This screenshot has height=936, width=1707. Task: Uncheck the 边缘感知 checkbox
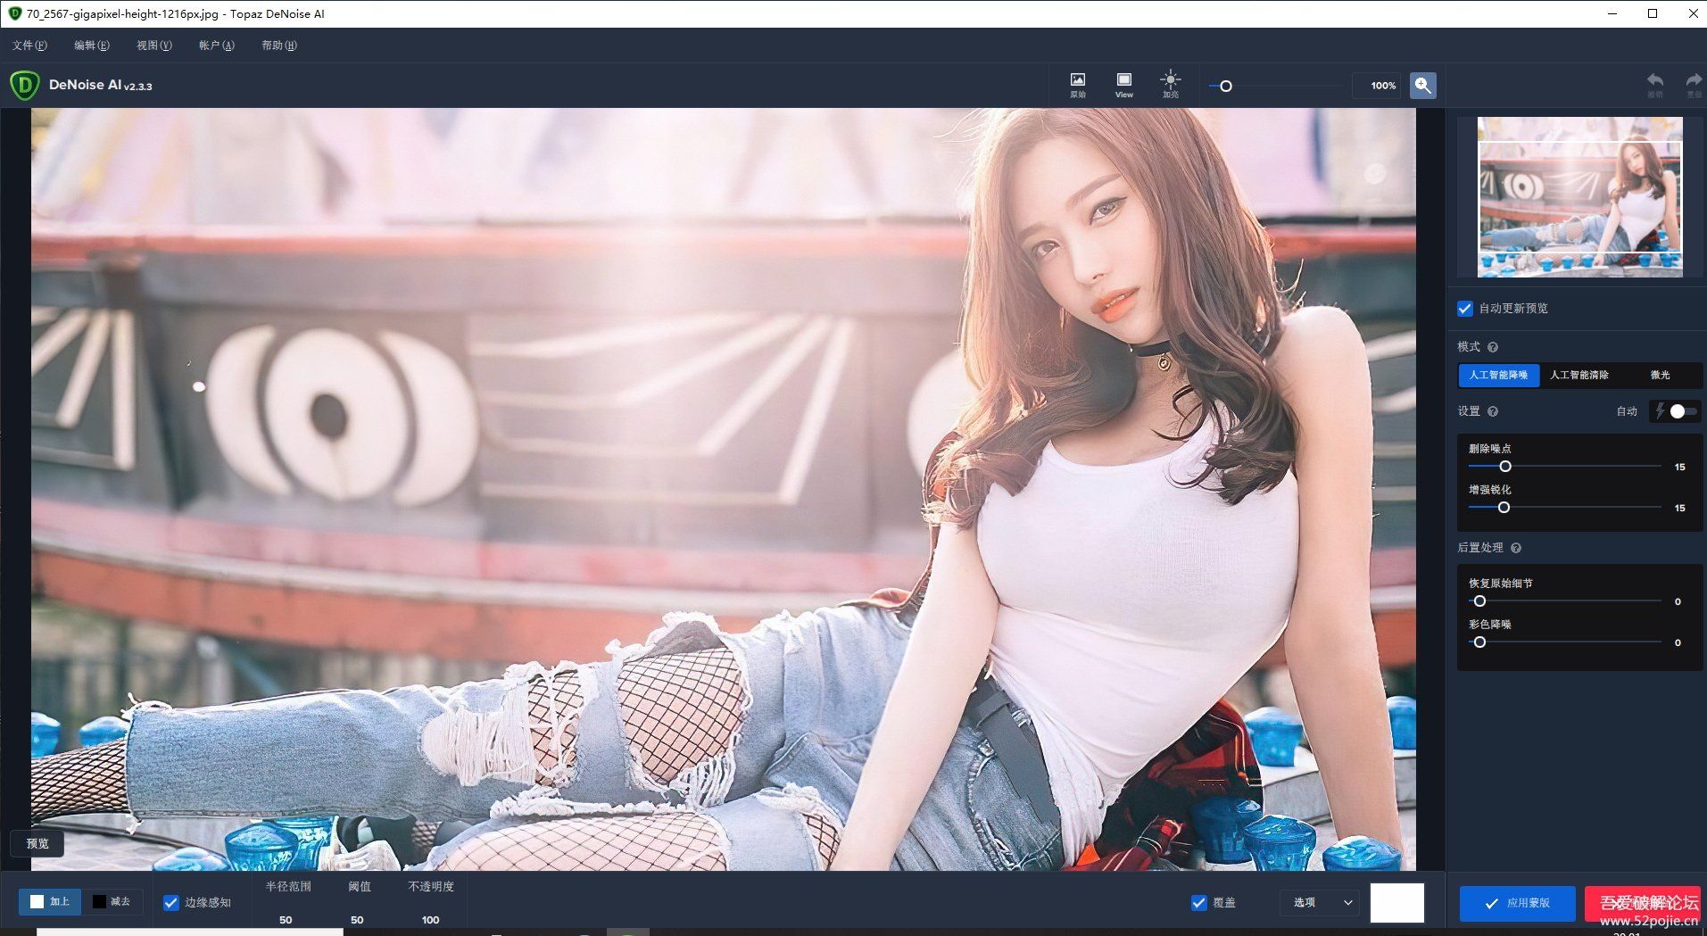(171, 902)
